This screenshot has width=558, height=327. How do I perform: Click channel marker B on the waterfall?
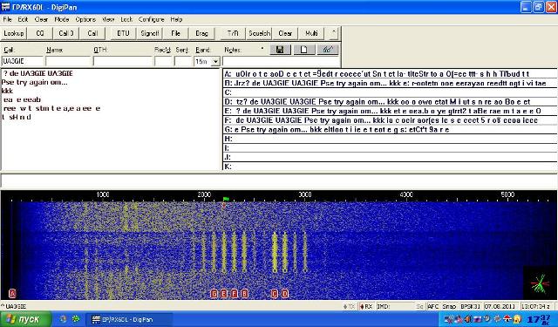244,294
